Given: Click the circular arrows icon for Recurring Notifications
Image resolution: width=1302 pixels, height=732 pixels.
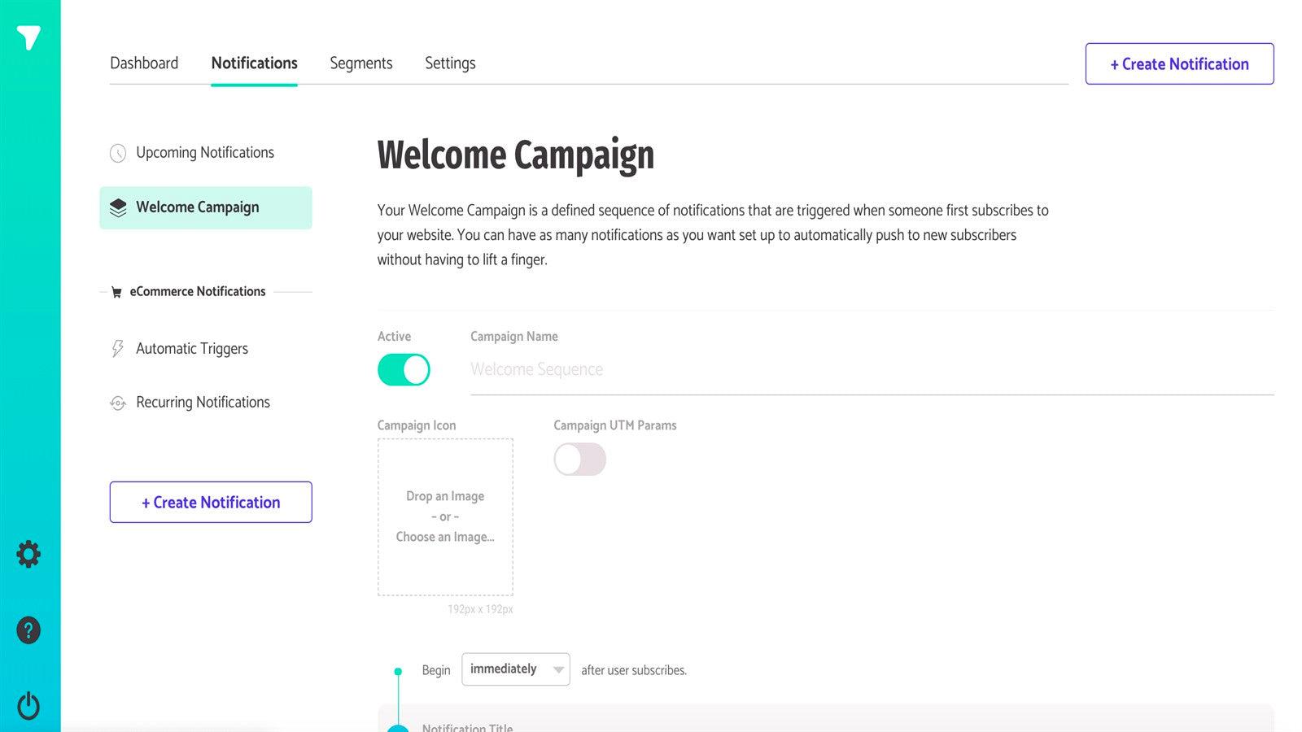Looking at the screenshot, I should point(116,402).
